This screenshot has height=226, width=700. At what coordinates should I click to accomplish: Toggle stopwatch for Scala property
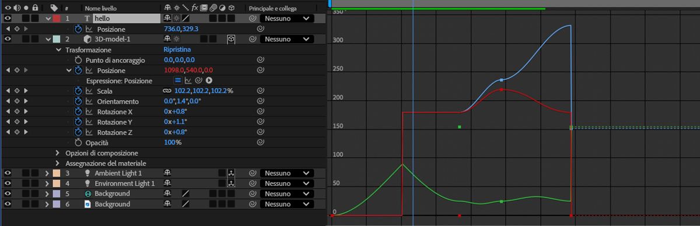point(78,91)
